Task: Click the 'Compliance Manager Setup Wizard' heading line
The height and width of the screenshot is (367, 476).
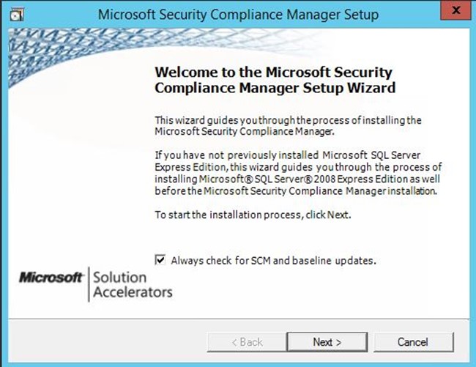Action: [275, 88]
